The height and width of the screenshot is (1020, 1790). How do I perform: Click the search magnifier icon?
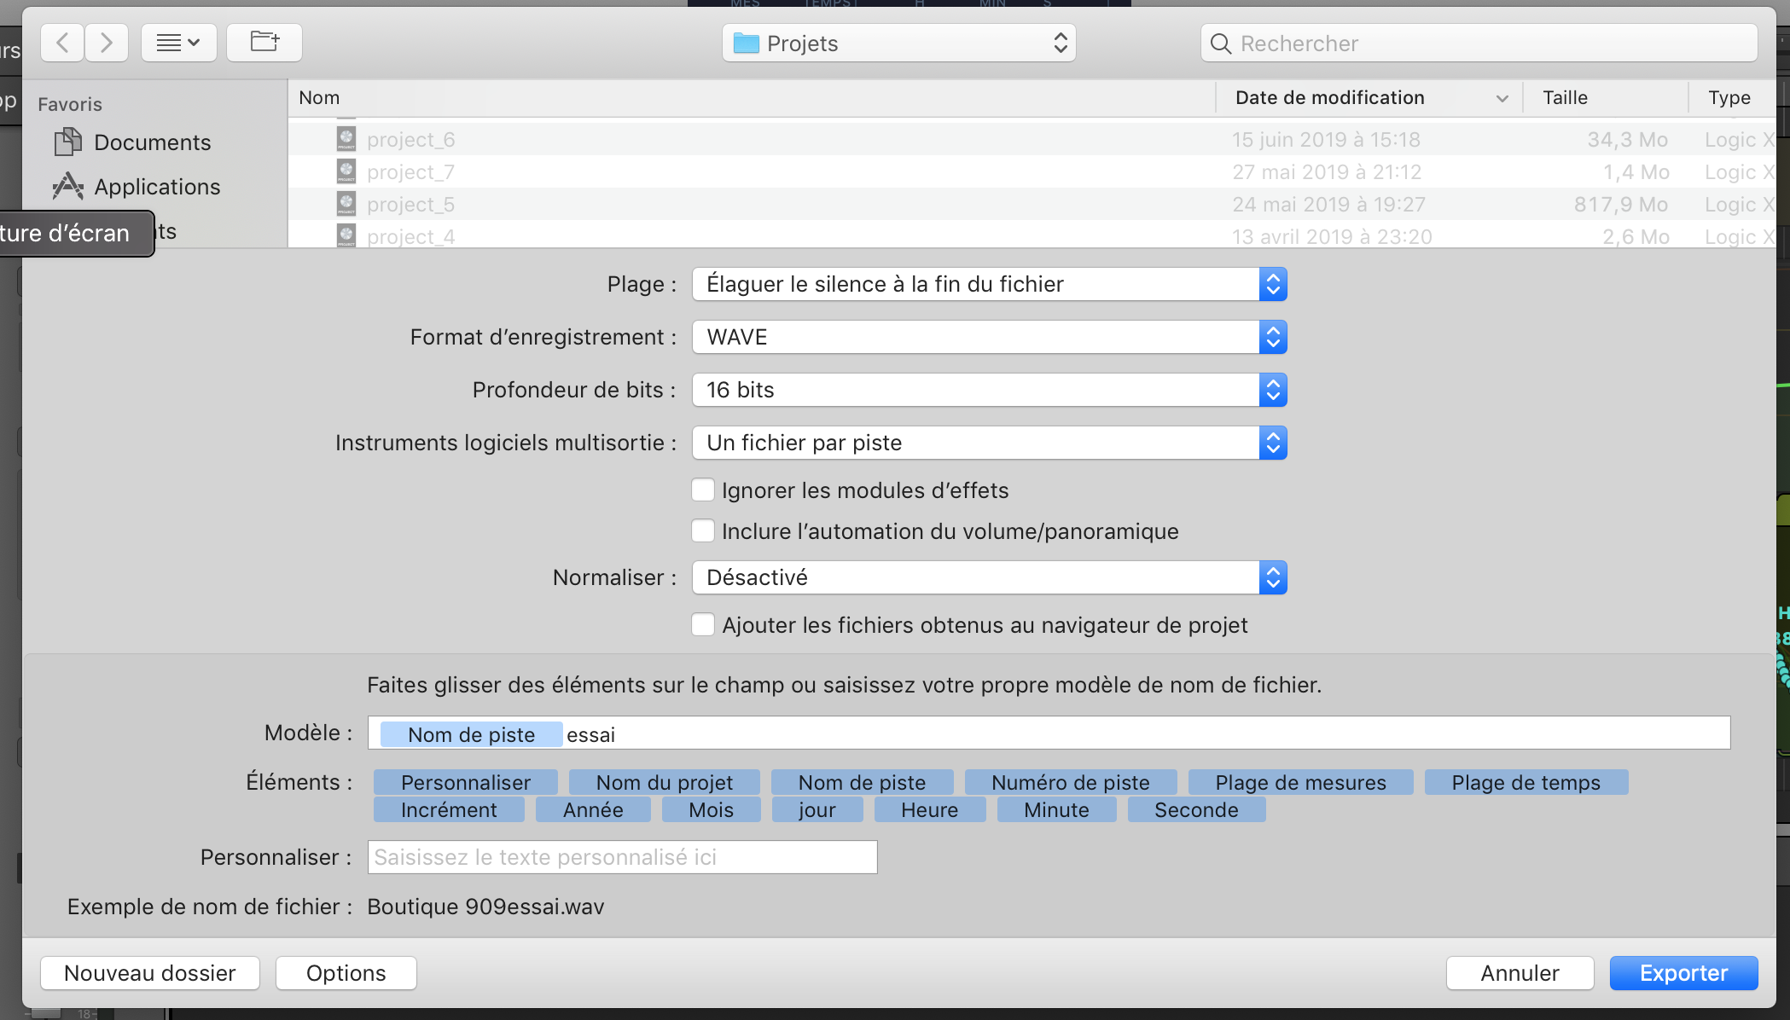point(1221,43)
